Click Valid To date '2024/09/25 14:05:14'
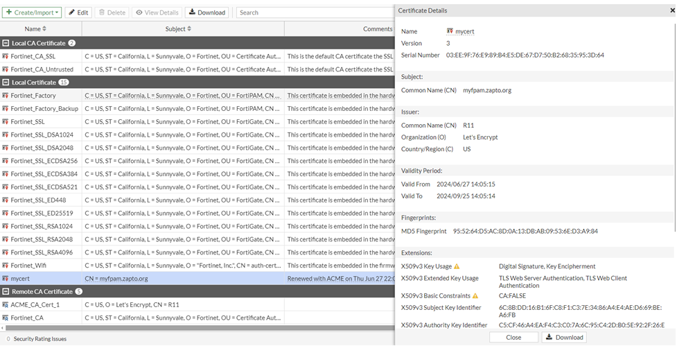This screenshot has width=677, height=346. pyautogui.click(x=466, y=196)
